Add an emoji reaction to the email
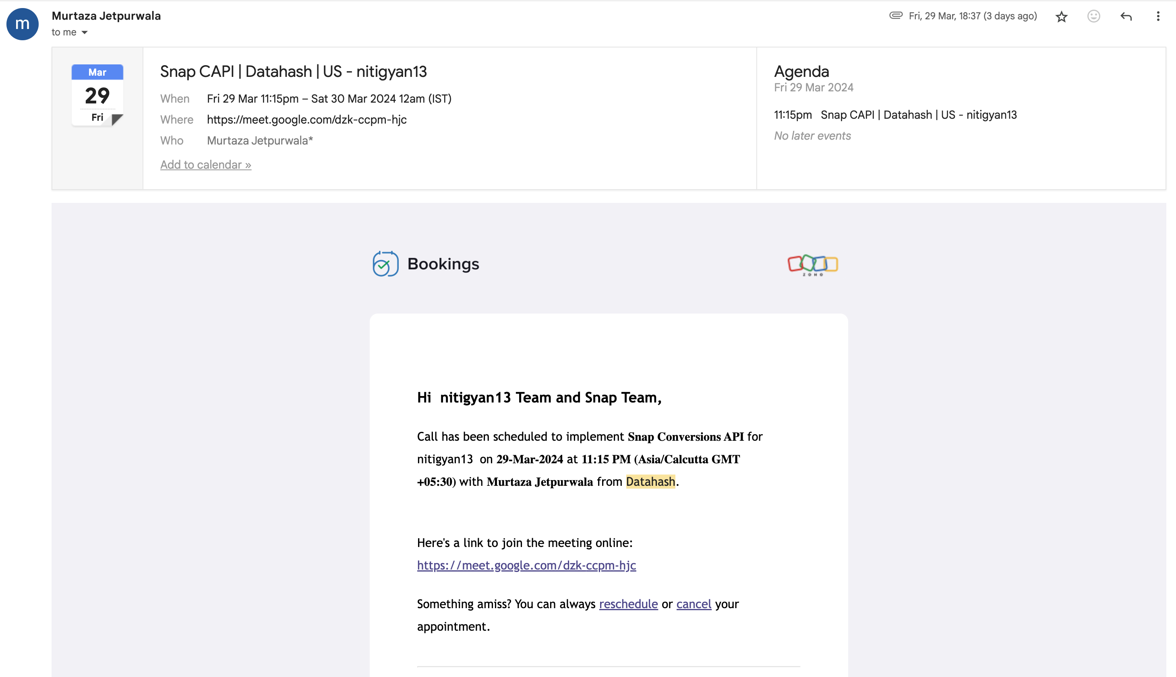The width and height of the screenshot is (1176, 677). pyautogui.click(x=1094, y=16)
